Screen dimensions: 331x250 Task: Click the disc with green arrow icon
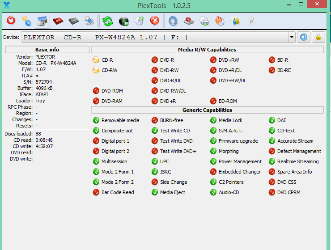coord(139,21)
